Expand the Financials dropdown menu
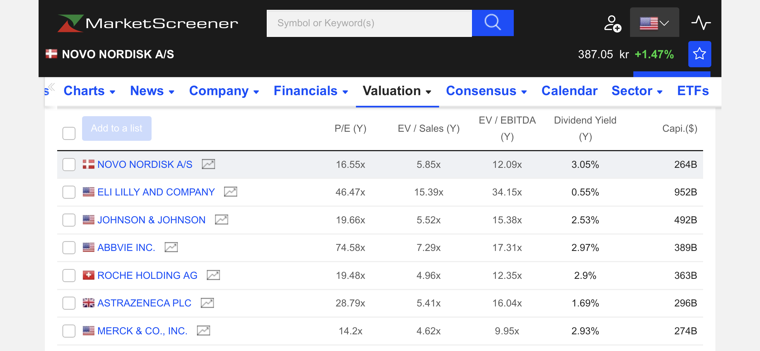 (311, 91)
